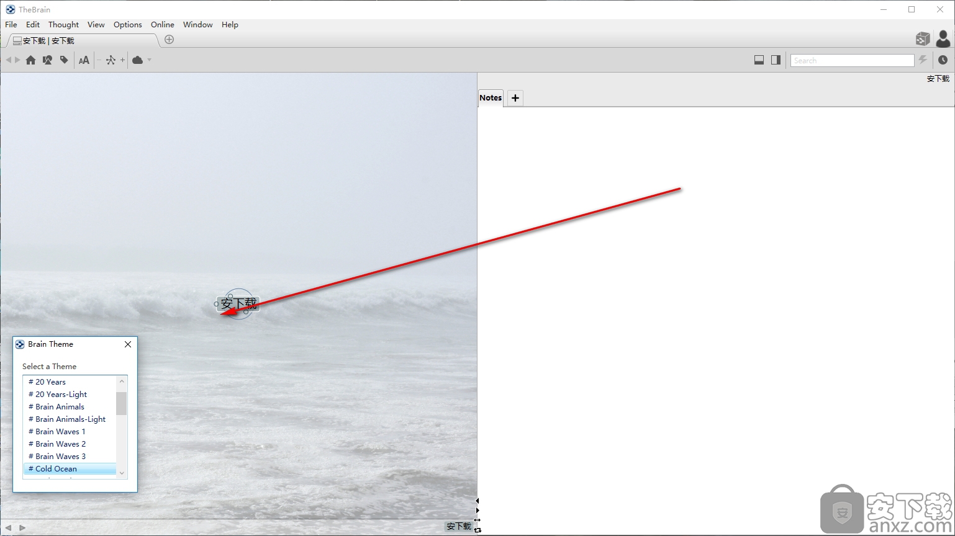955x536 pixels.
Task: Close the Brain Theme dialog
Action: 128,344
